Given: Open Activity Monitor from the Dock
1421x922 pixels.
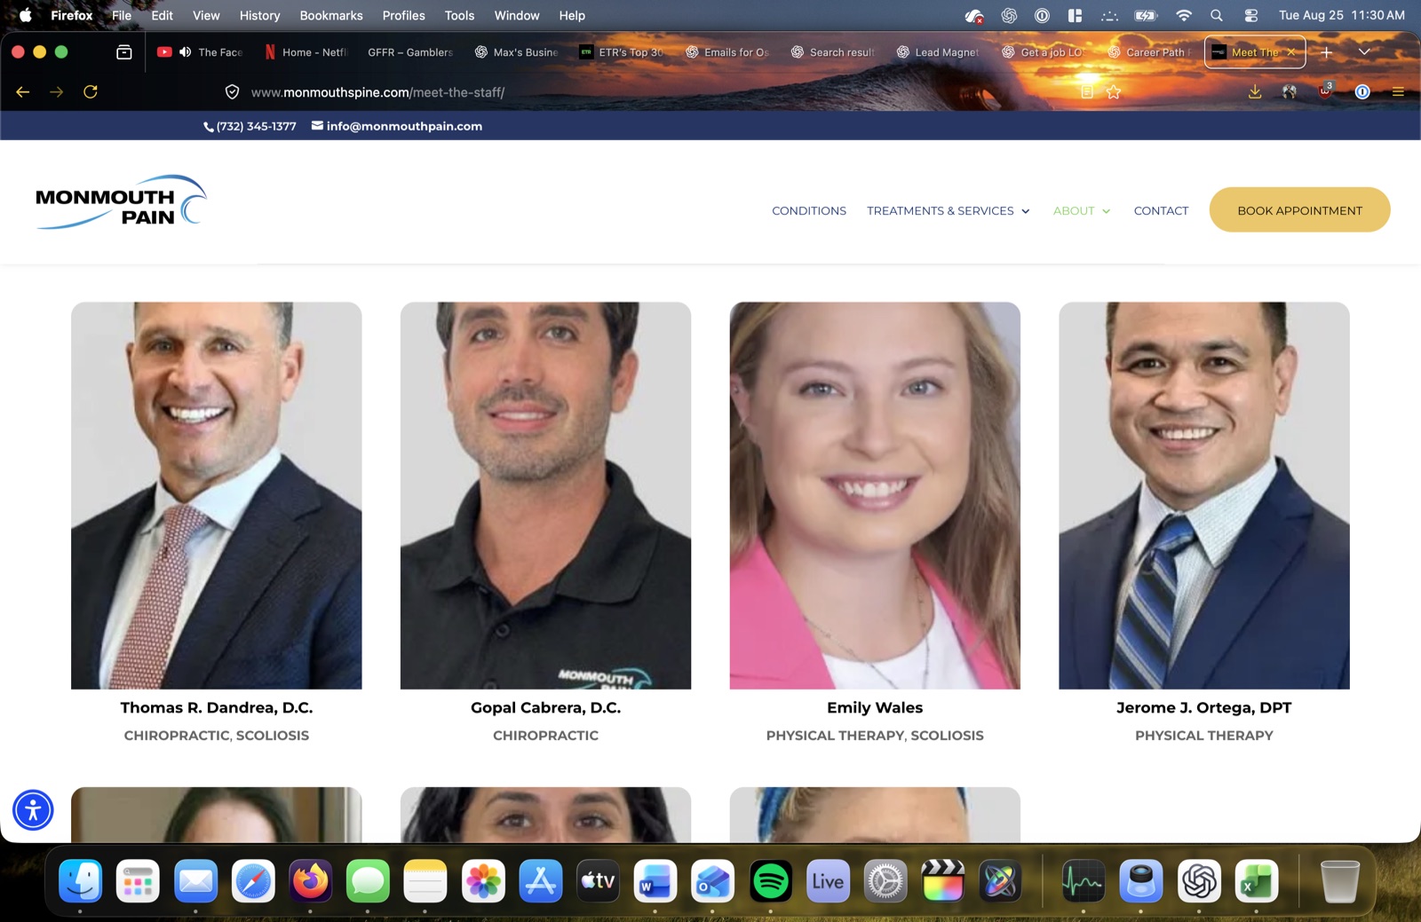Looking at the screenshot, I should click(1084, 881).
